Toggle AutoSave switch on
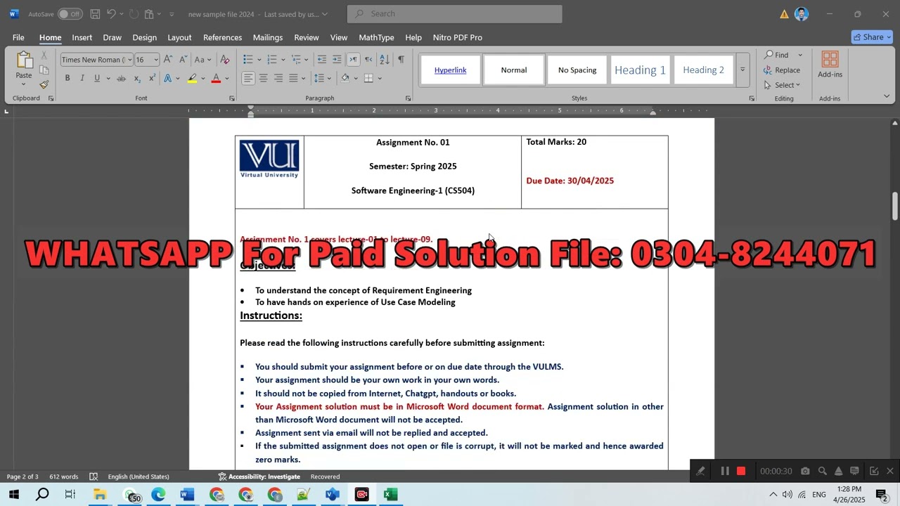The width and height of the screenshot is (900, 506). (x=70, y=14)
